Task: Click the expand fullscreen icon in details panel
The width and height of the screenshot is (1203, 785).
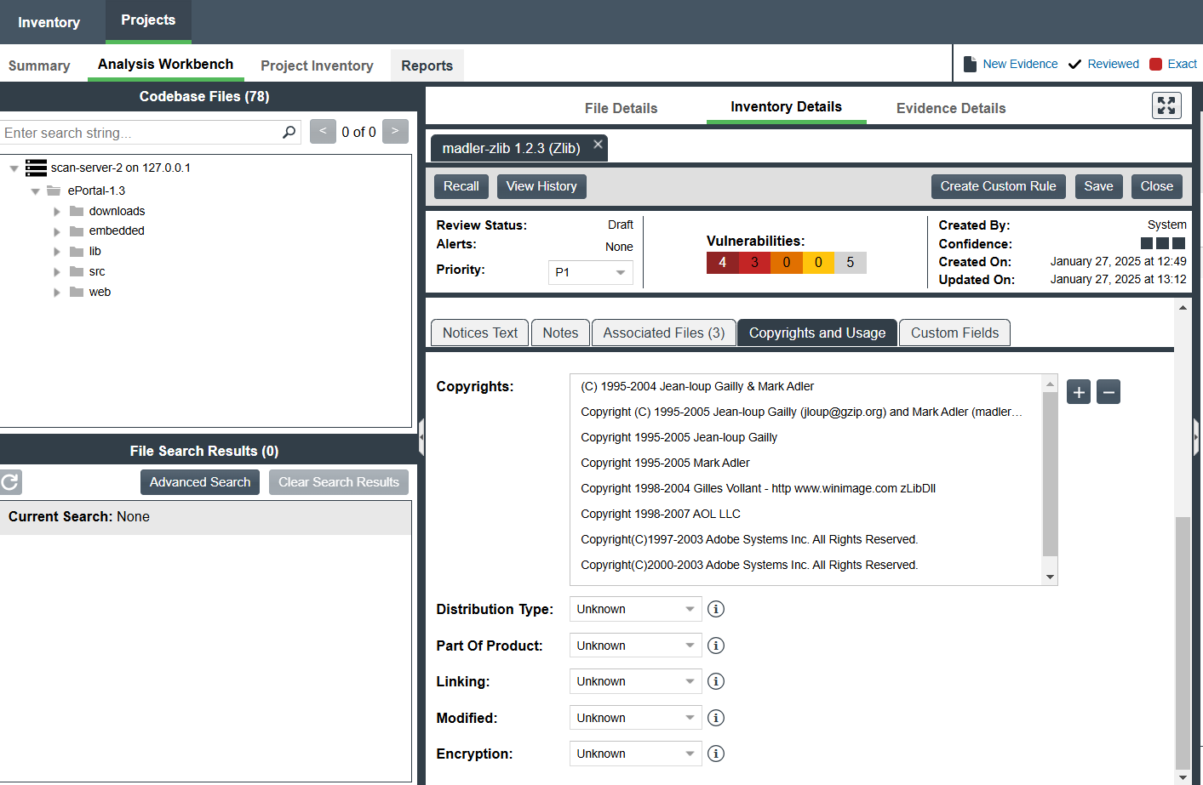Action: (x=1166, y=105)
